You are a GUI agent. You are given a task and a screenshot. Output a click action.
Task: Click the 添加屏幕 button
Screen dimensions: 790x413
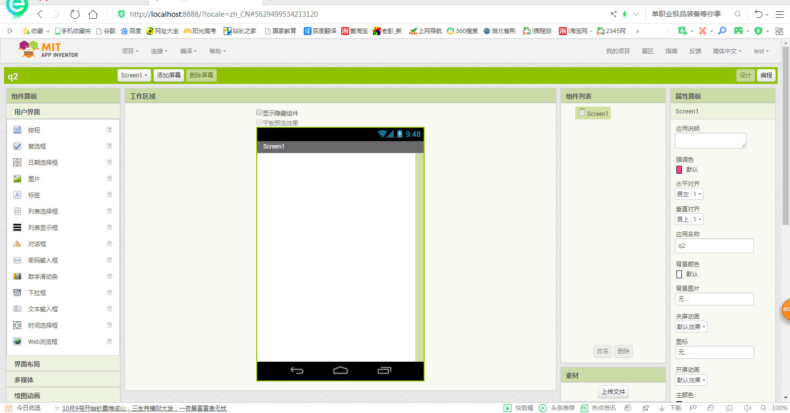click(169, 75)
